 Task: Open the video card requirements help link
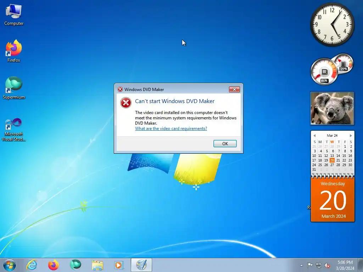pyautogui.click(x=171, y=129)
